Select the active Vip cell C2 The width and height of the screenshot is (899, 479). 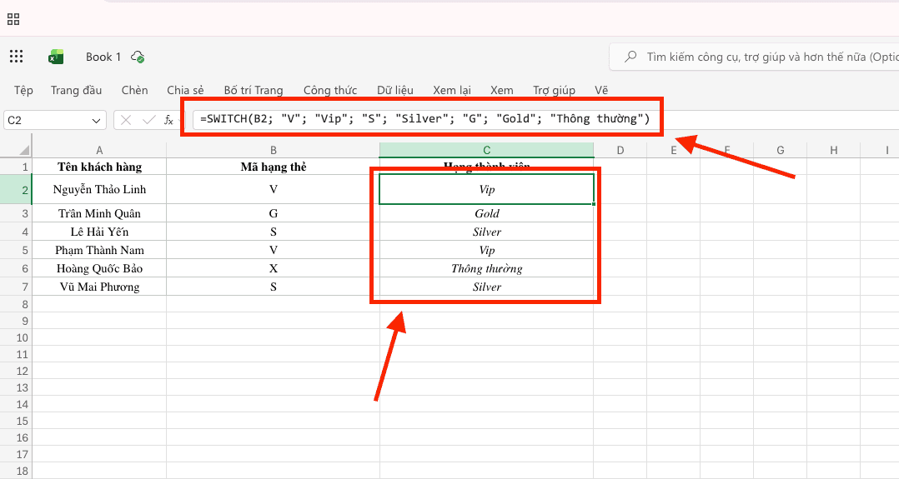tap(486, 190)
